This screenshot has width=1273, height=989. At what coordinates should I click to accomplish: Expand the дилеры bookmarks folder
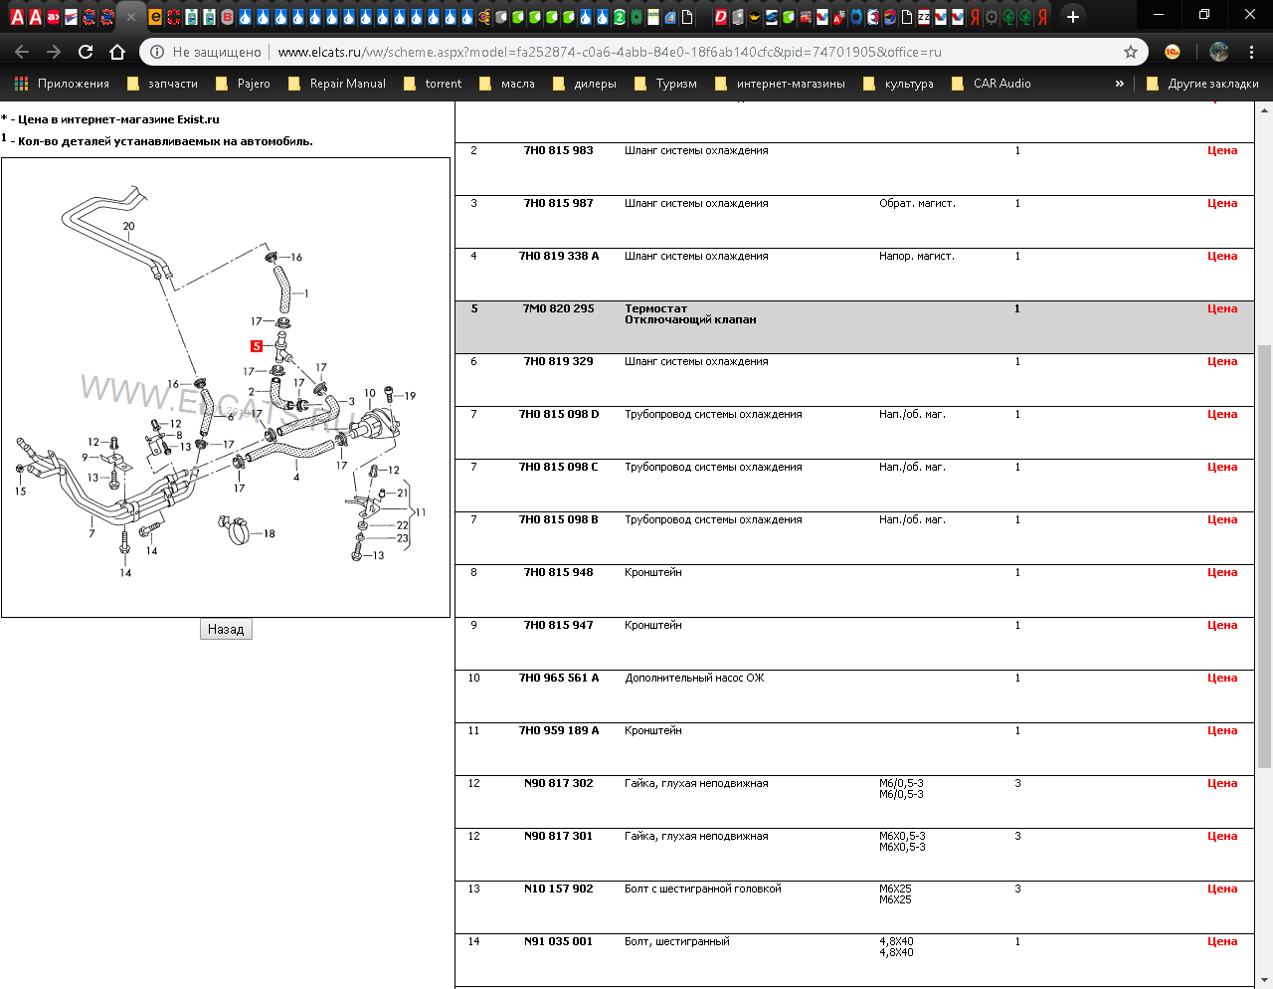(584, 84)
